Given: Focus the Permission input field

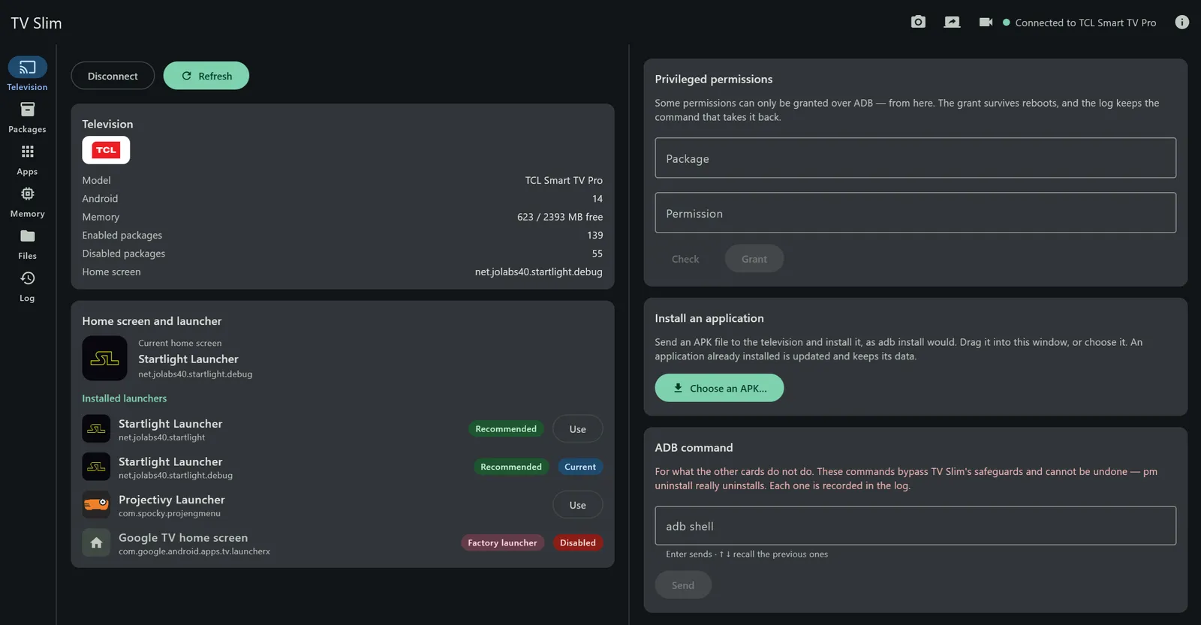Looking at the screenshot, I should pos(915,212).
